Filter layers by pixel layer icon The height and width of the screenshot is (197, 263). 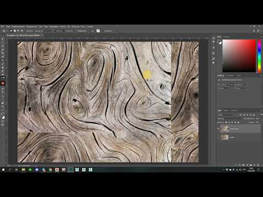[x=241, y=115]
